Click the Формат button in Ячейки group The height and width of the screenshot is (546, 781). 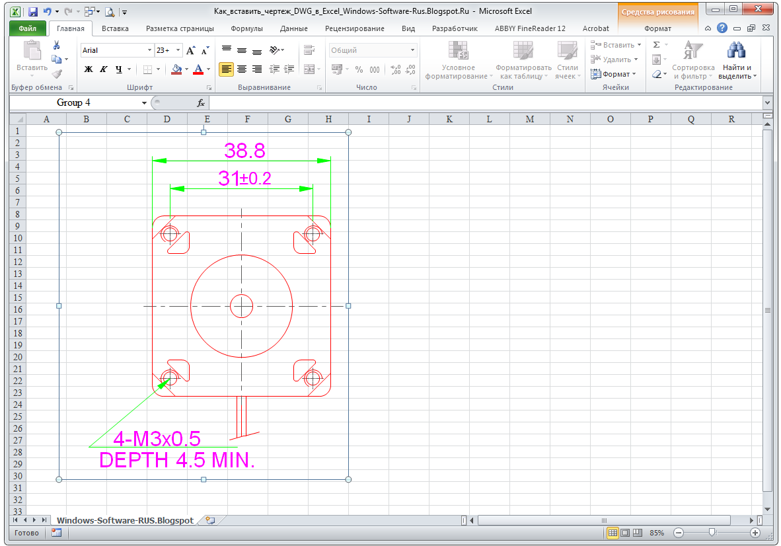pos(614,74)
